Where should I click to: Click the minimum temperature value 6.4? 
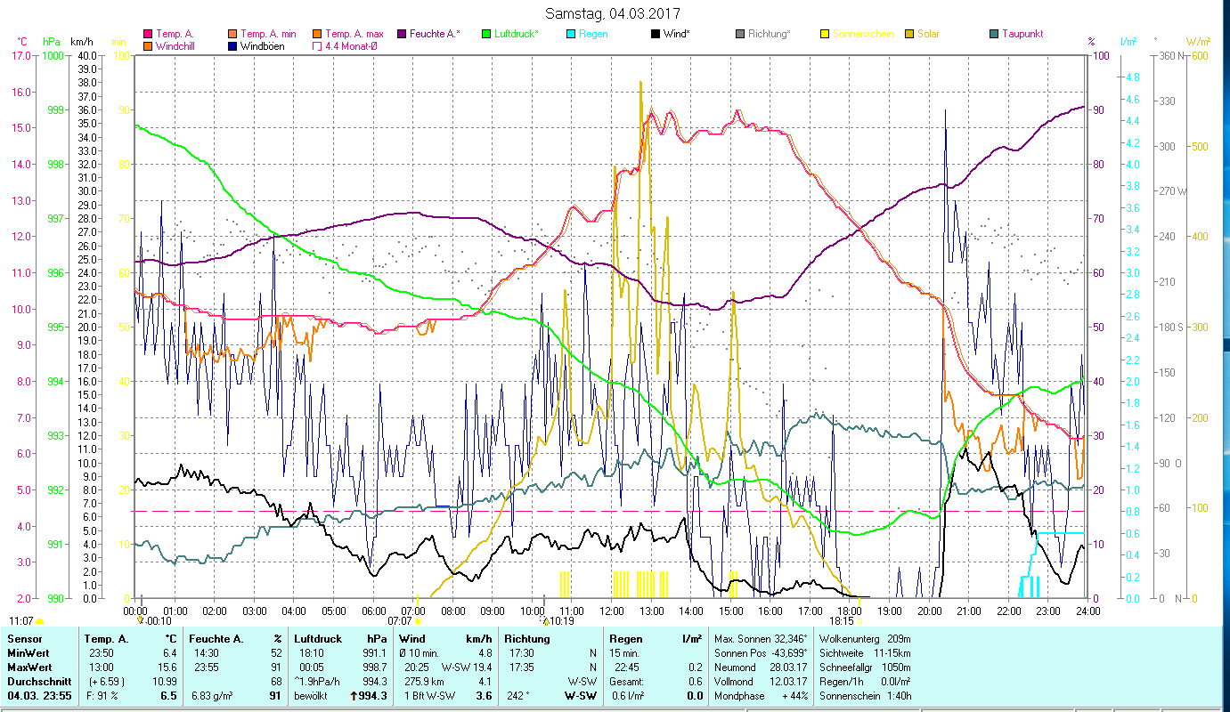(169, 653)
